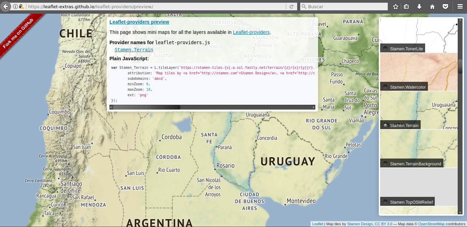Click the Stamen.Terrain provider name link
Screen dimensions: 467x227
click(134, 50)
